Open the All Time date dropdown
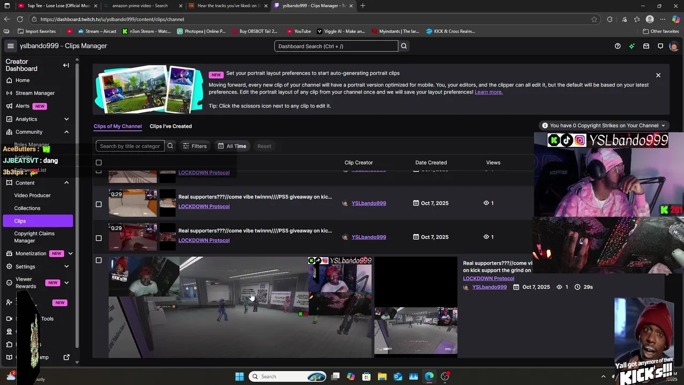 232,146
